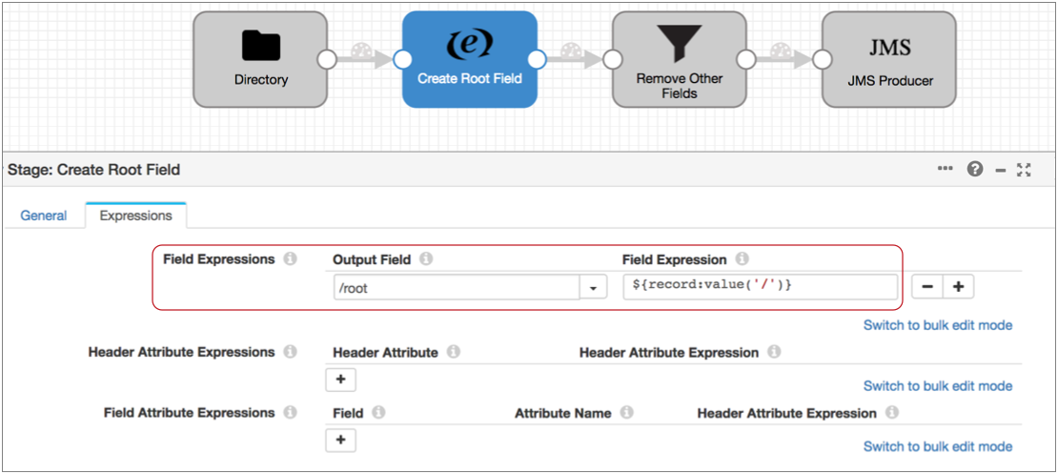Open the three-dots more options icon
This screenshot has height=474, width=1058.
point(945,170)
